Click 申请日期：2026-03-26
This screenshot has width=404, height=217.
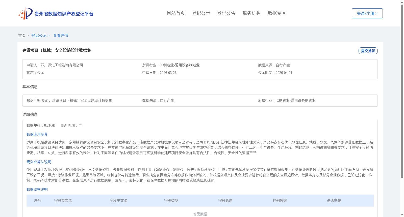click(x=159, y=73)
